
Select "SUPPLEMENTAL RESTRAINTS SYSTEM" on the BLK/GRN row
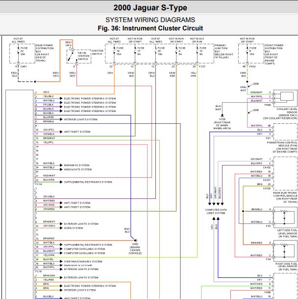tap(88, 182)
